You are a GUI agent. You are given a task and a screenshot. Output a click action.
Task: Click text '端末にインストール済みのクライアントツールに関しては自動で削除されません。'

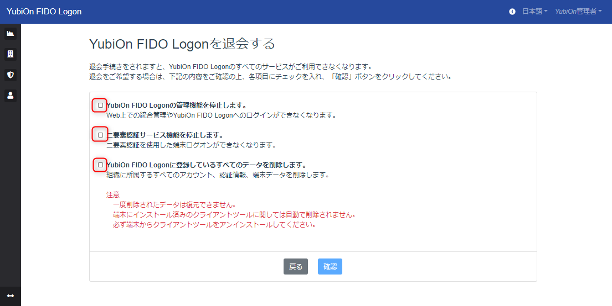234,215
